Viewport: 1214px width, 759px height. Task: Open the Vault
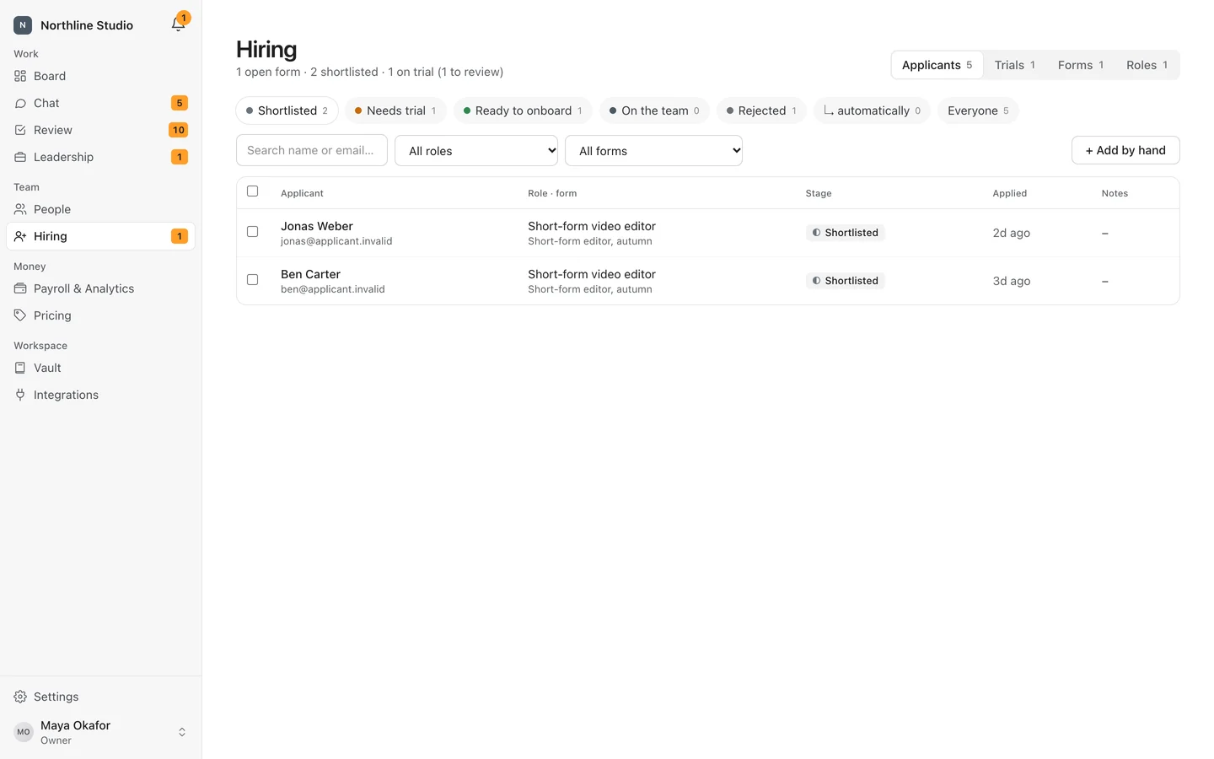click(100, 368)
